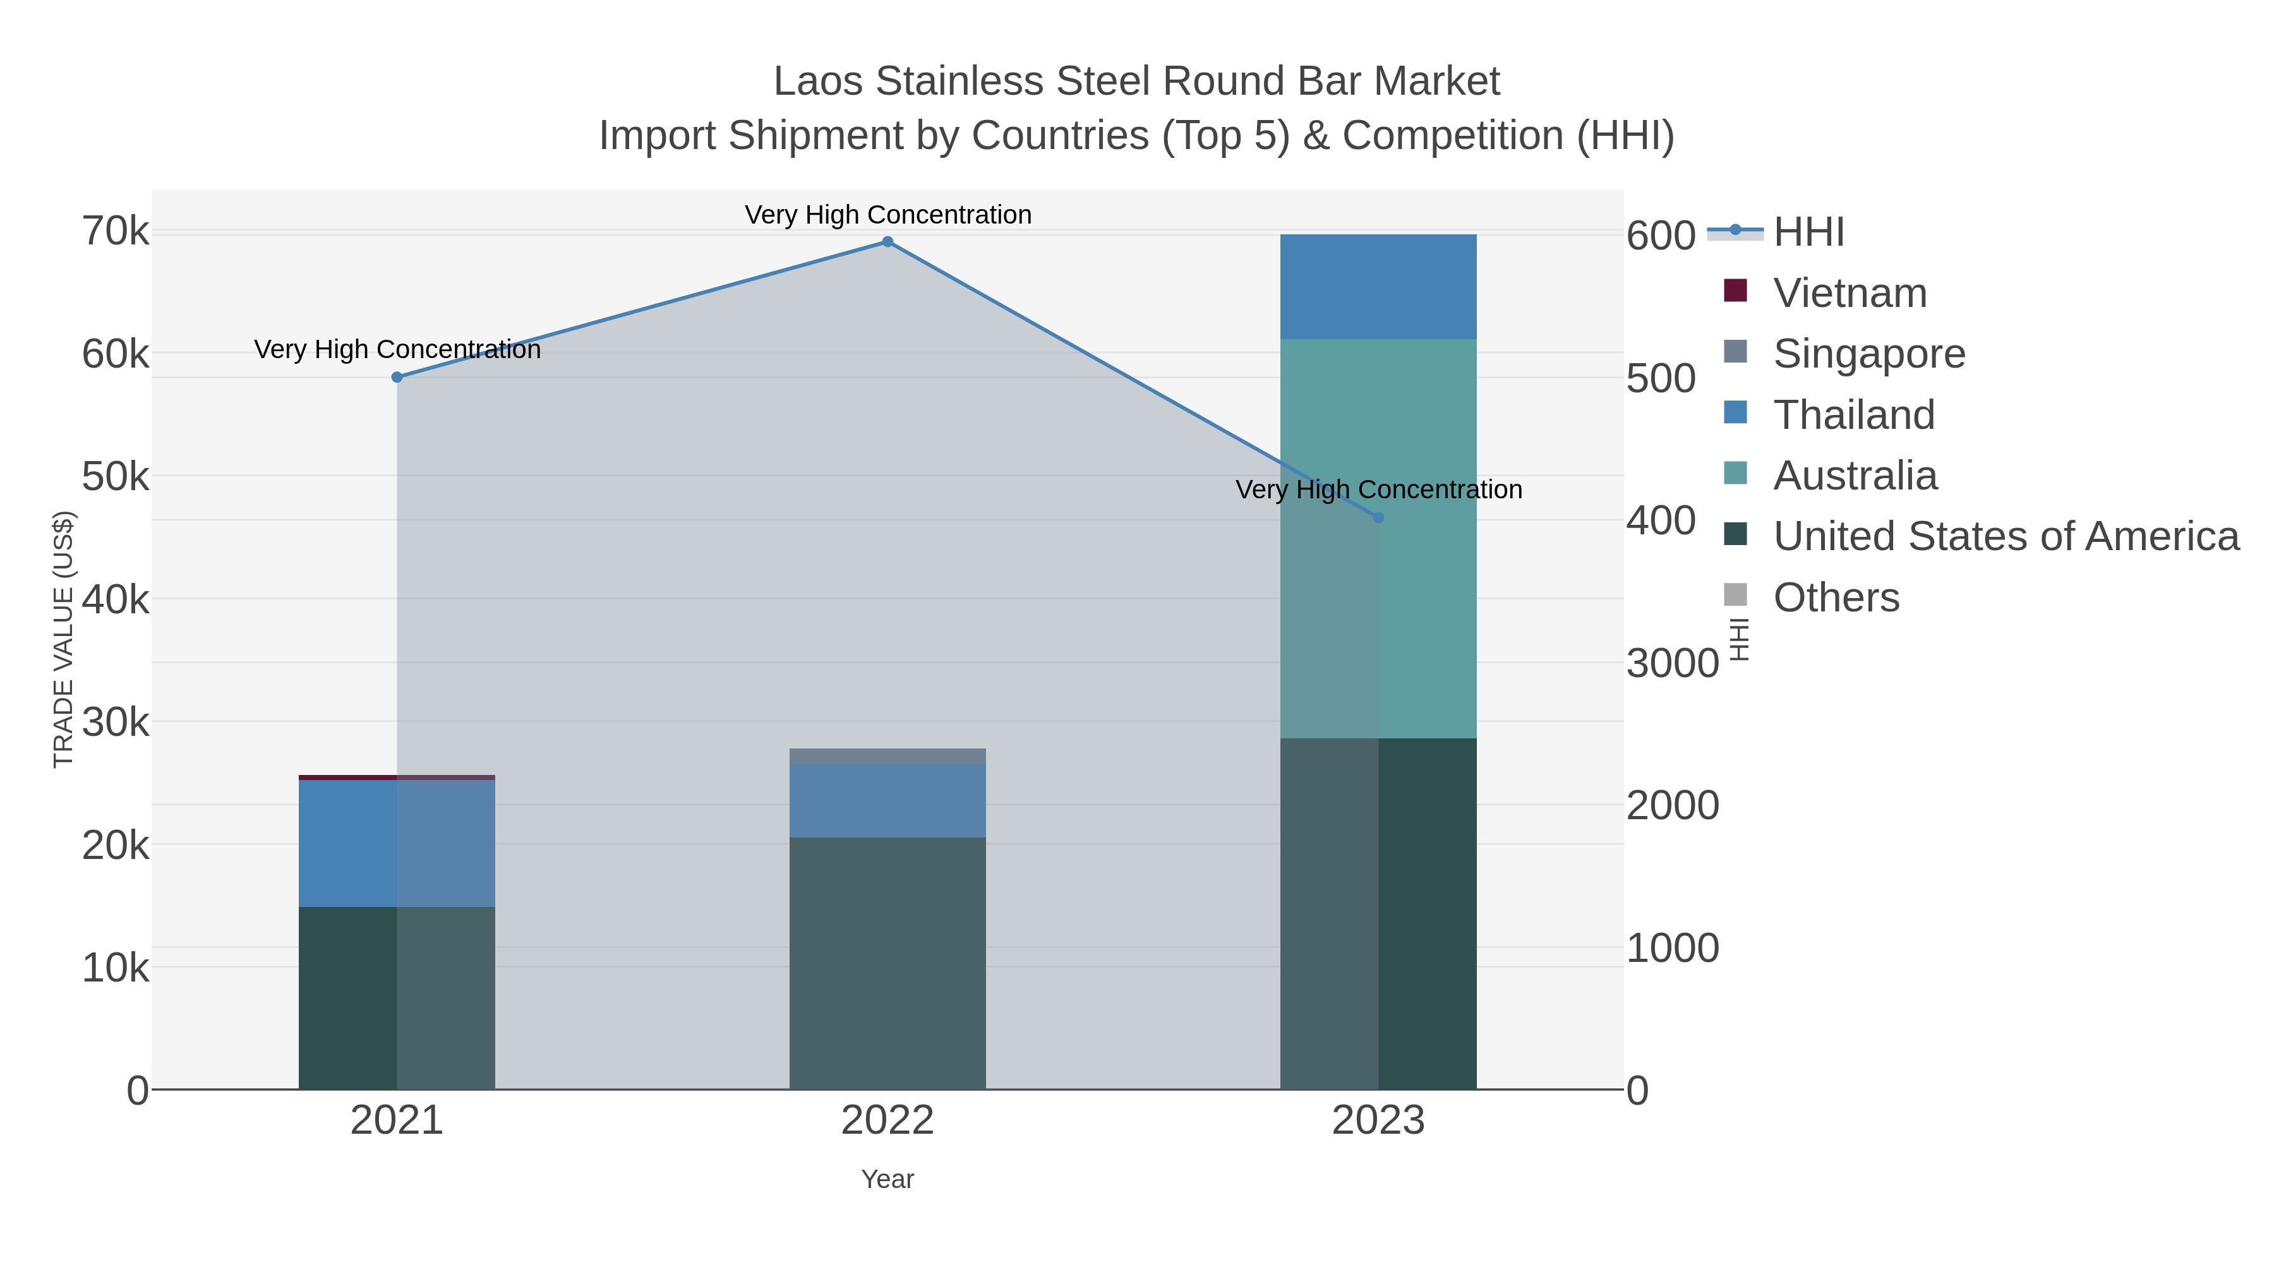
Task: Click the chart title 'Laos Stainless Steel Round Bar Market'
Action: 1136,81
